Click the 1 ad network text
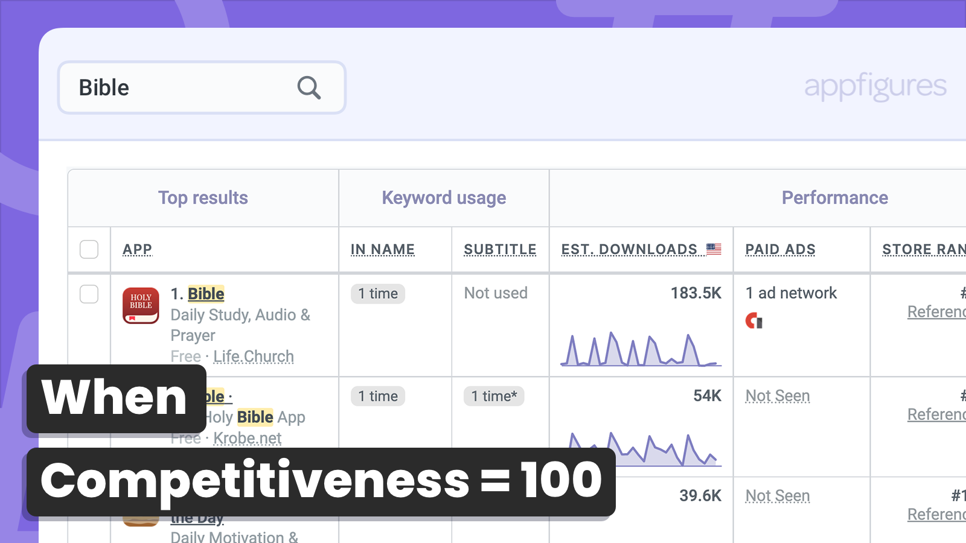The width and height of the screenshot is (966, 543). (791, 293)
